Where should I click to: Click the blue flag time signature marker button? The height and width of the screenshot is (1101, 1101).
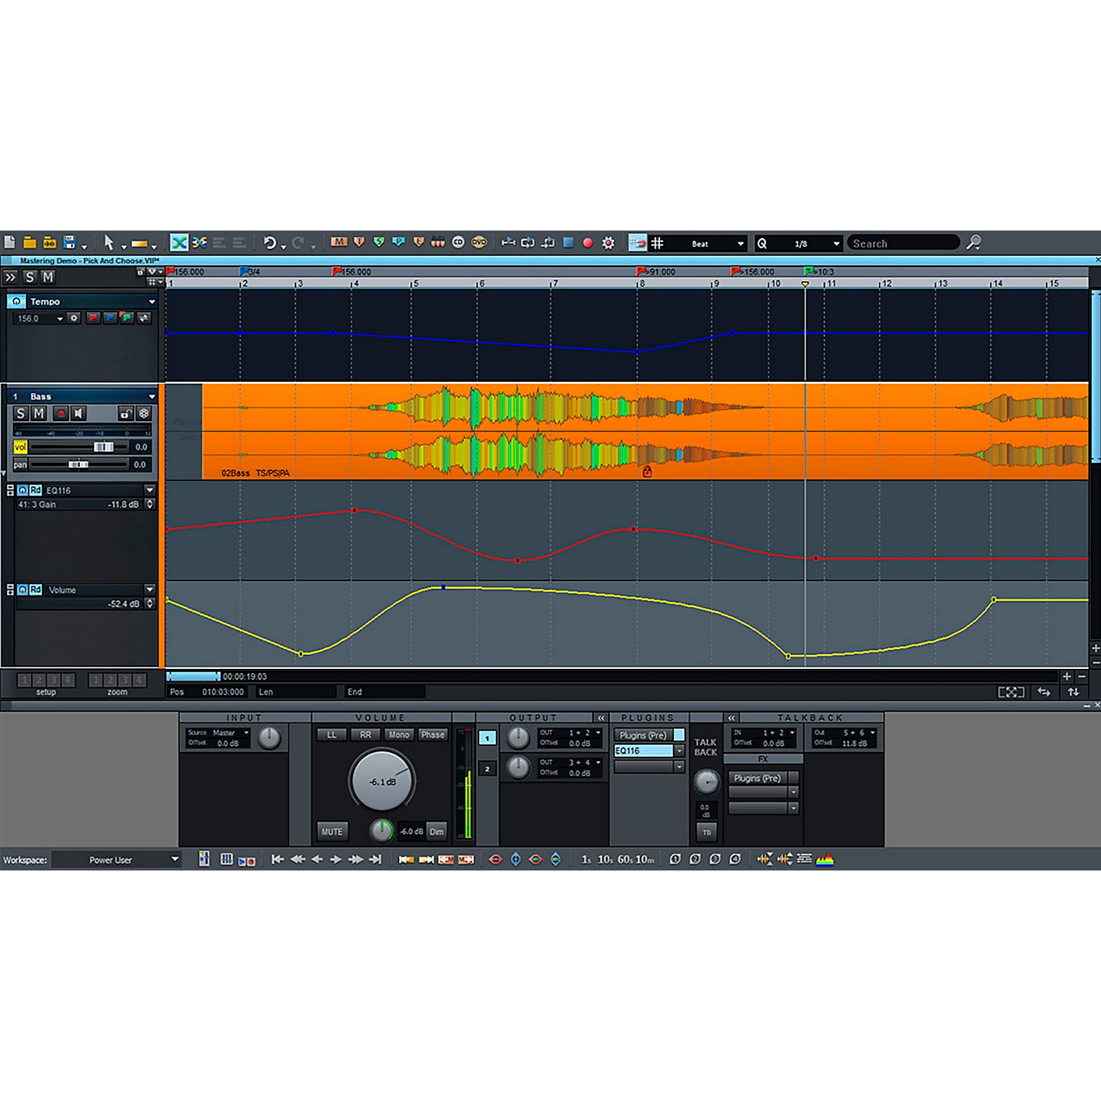tap(110, 318)
